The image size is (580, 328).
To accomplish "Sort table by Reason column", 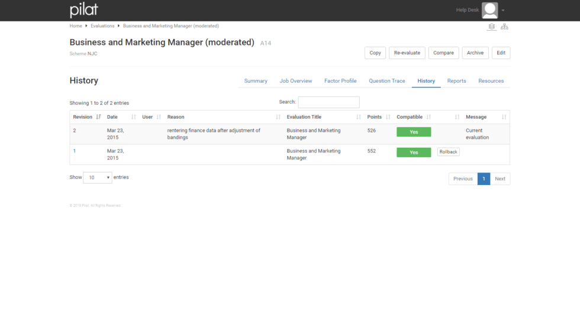I will click(176, 117).
